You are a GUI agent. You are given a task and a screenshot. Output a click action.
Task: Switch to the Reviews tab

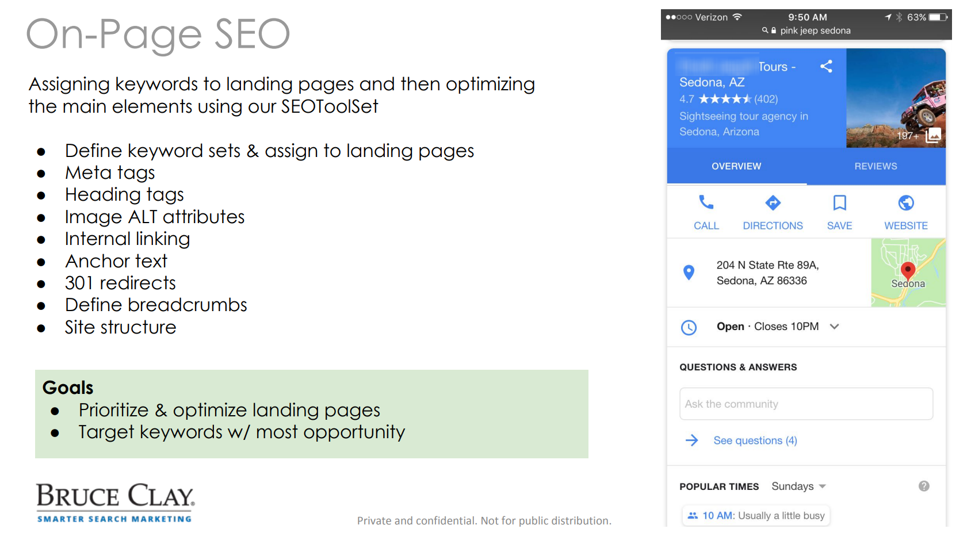pos(876,166)
